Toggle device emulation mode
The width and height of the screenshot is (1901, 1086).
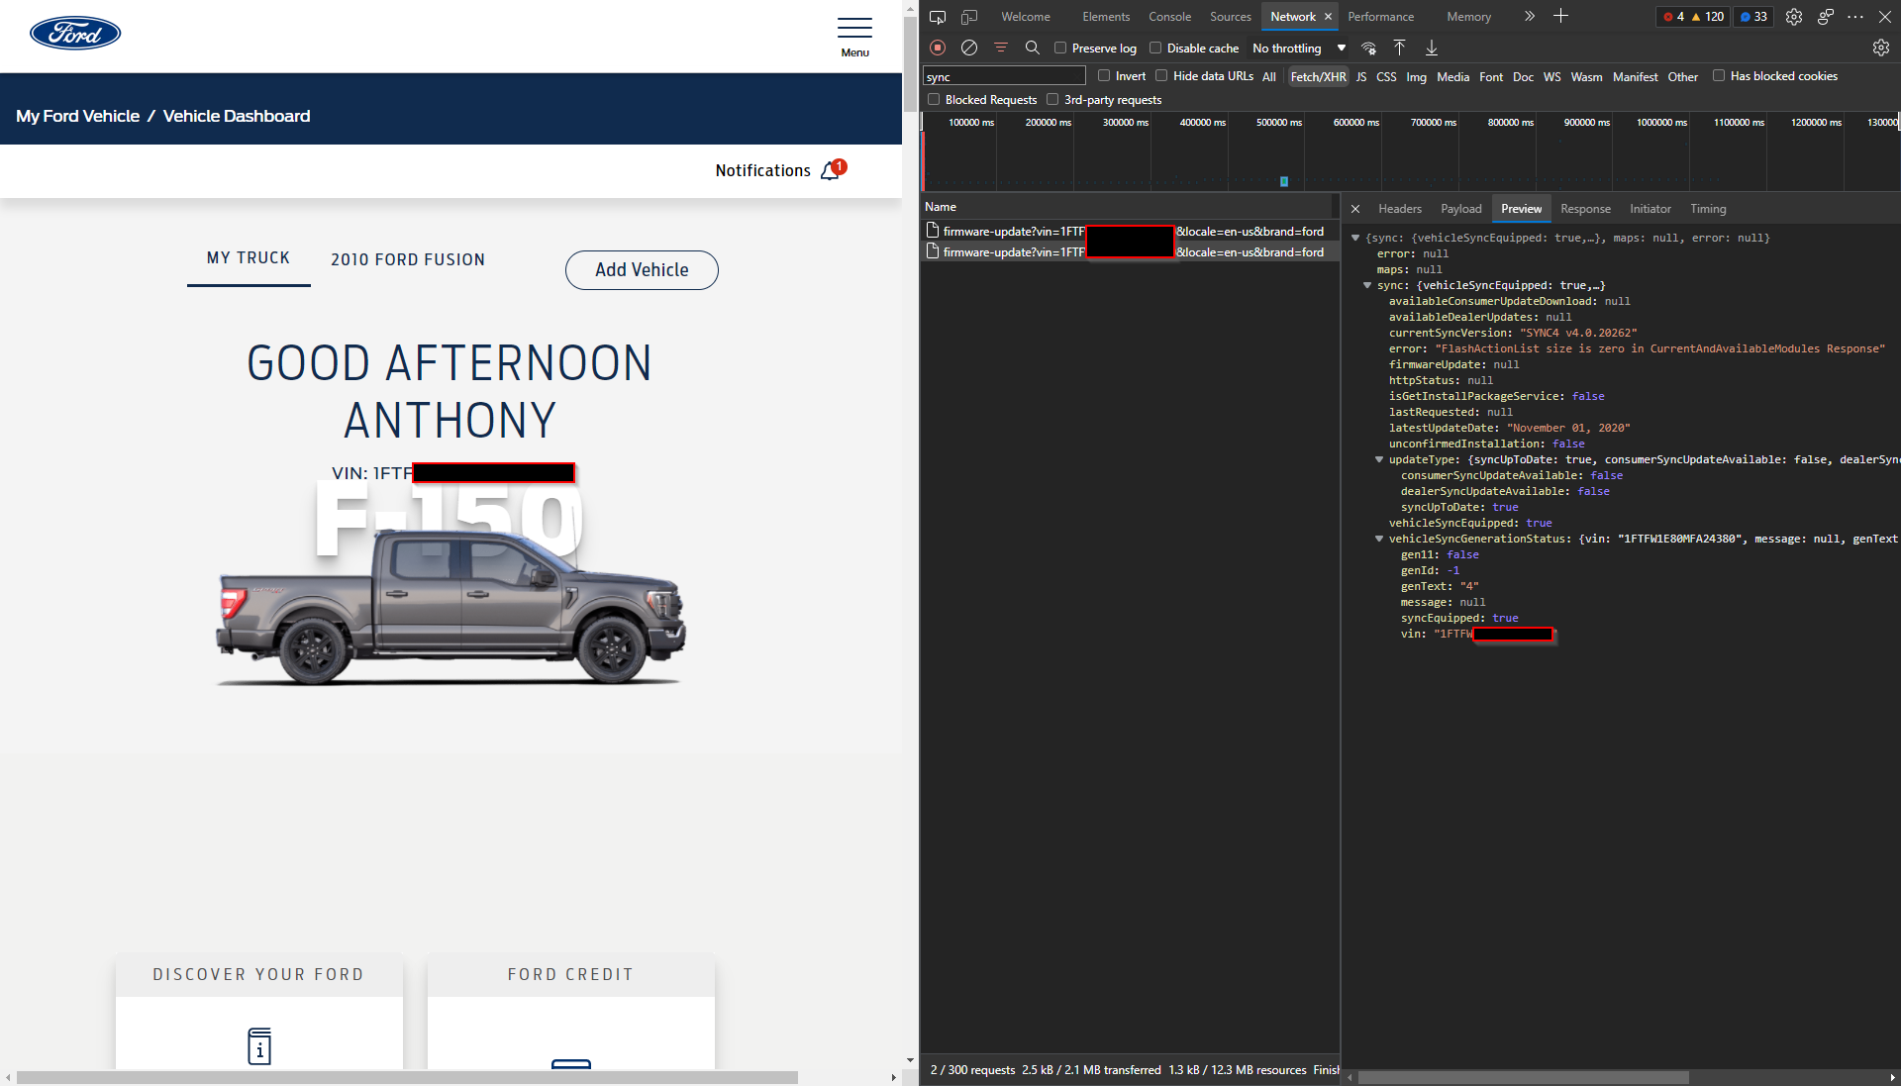(968, 17)
